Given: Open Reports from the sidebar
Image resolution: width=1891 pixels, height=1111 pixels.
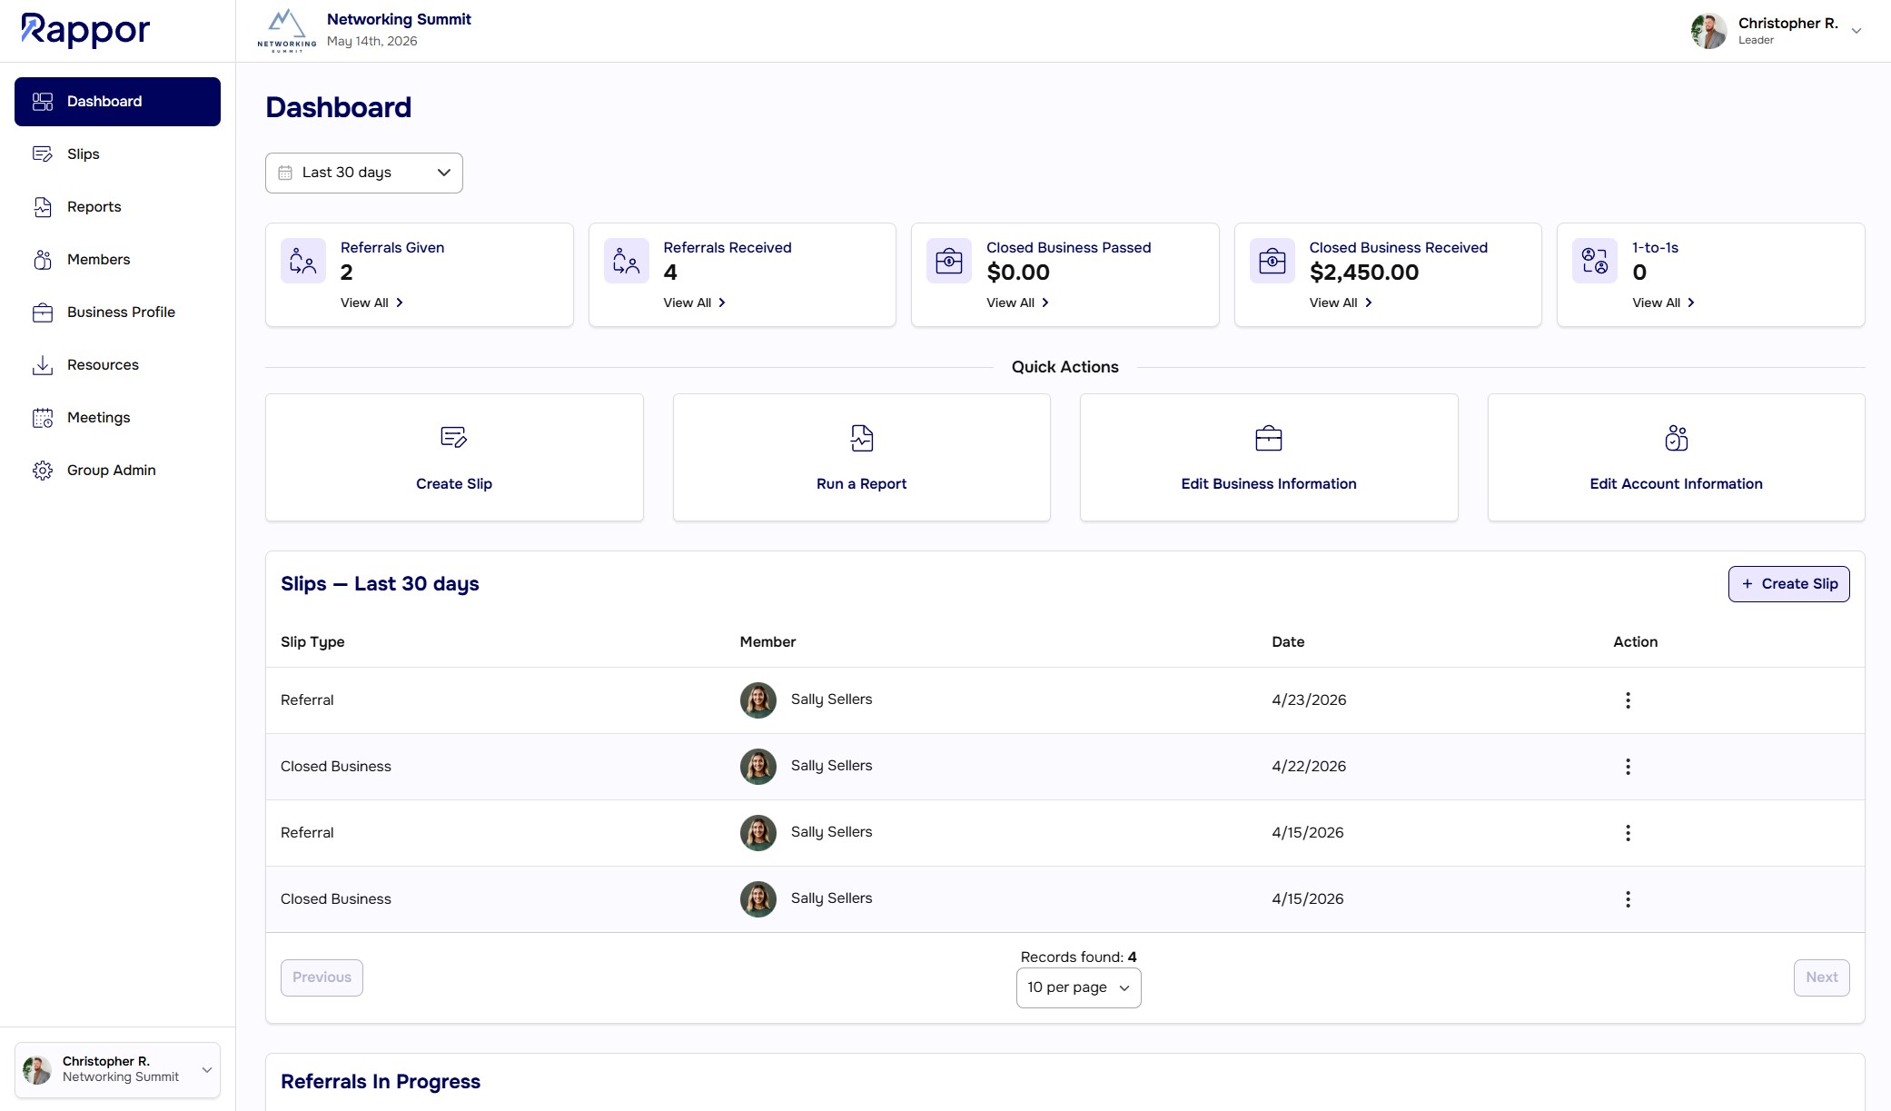Looking at the screenshot, I should 117,207.
